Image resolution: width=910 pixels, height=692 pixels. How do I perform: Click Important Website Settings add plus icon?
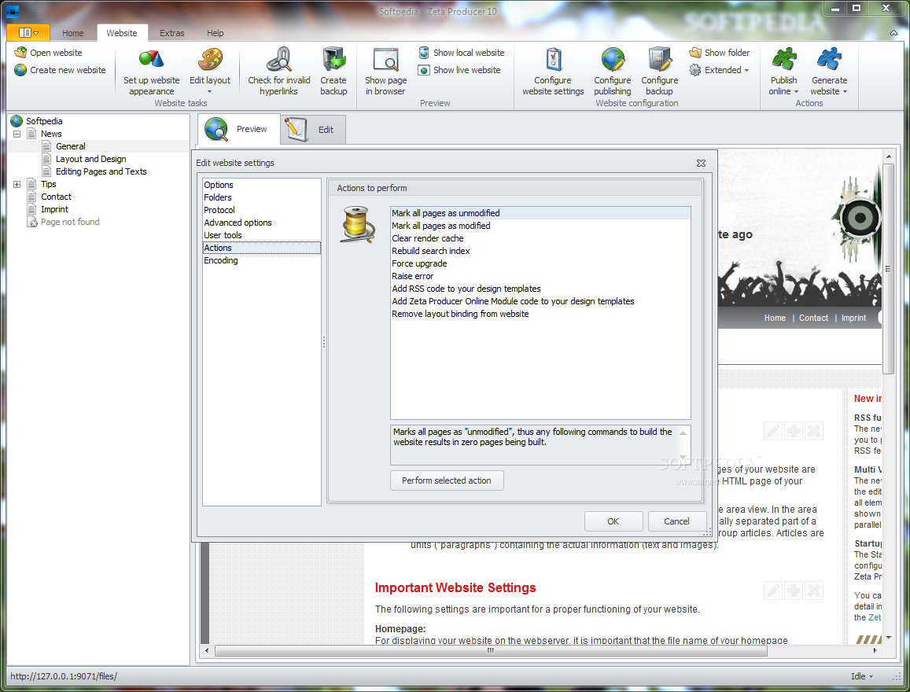[x=794, y=591]
